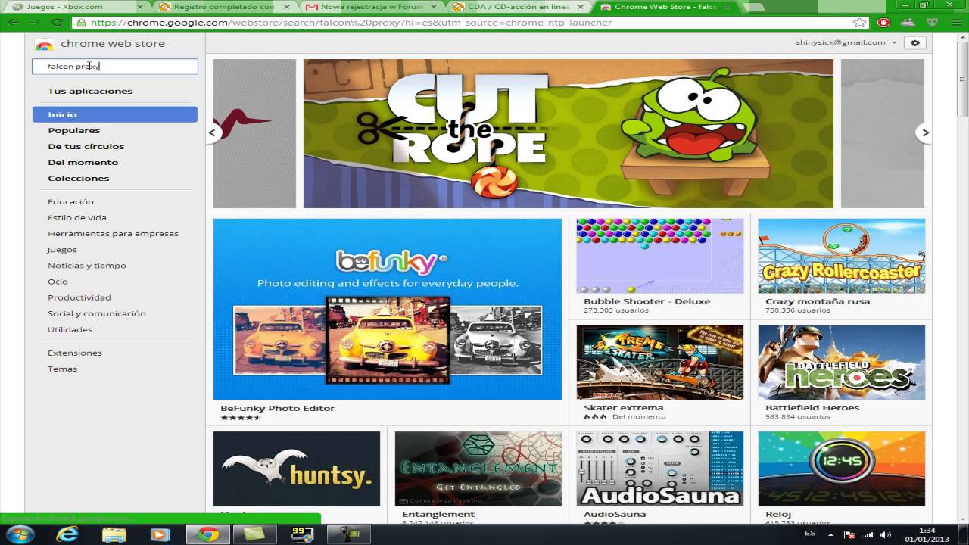Open the Reloj clock app tile
The width and height of the screenshot is (969, 545).
pyautogui.click(x=842, y=475)
